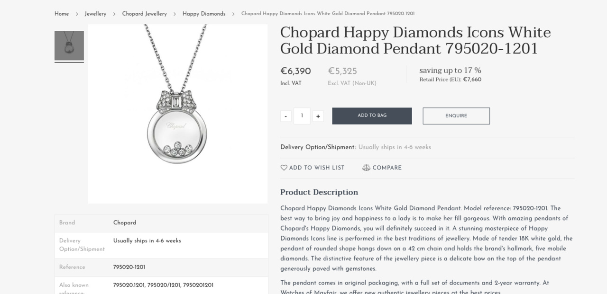Click the compare scales icon

(x=366, y=168)
